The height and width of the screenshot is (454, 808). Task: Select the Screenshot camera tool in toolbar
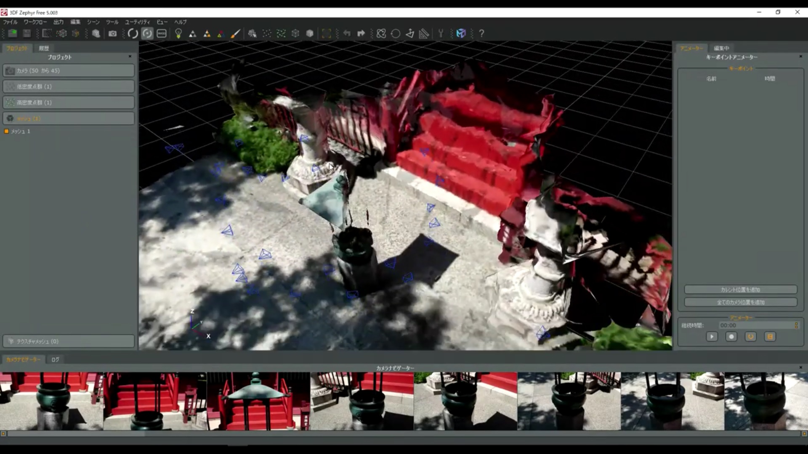pos(113,34)
